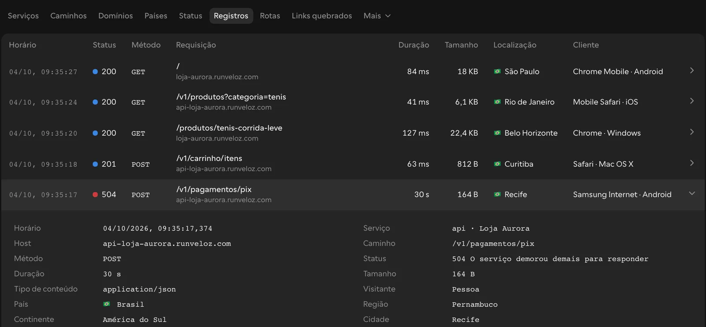The image size is (706, 327).
Task: Collapse the Recife 504 row chevron
Action: (x=692, y=193)
